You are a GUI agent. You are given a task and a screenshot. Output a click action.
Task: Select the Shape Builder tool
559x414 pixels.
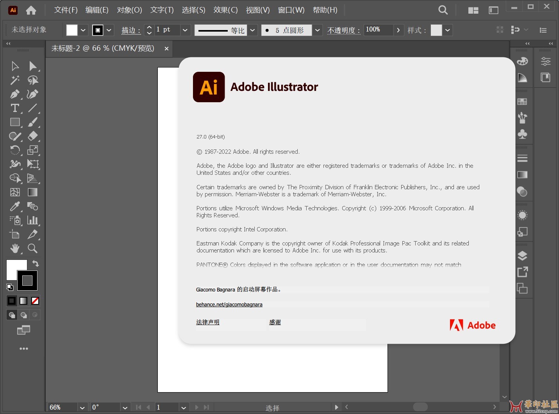15,178
